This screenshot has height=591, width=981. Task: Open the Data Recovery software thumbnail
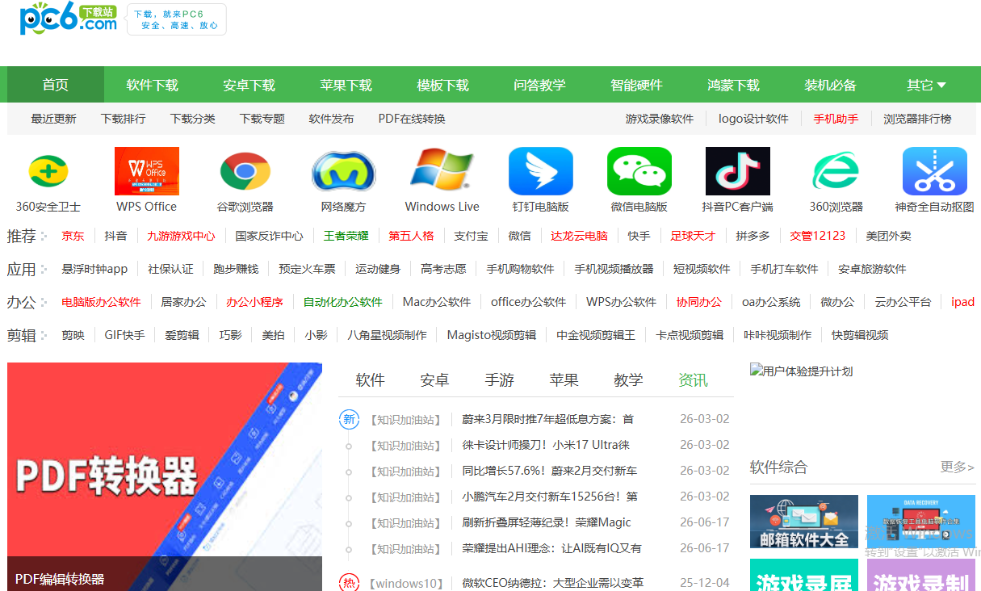pos(921,522)
